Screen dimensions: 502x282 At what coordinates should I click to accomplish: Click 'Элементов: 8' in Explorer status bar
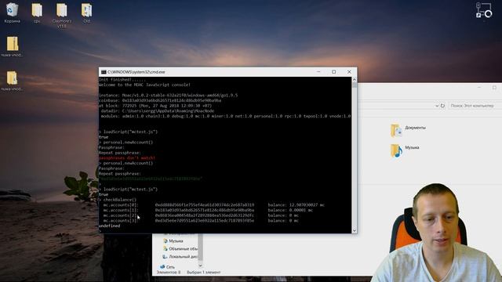[169, 273]
